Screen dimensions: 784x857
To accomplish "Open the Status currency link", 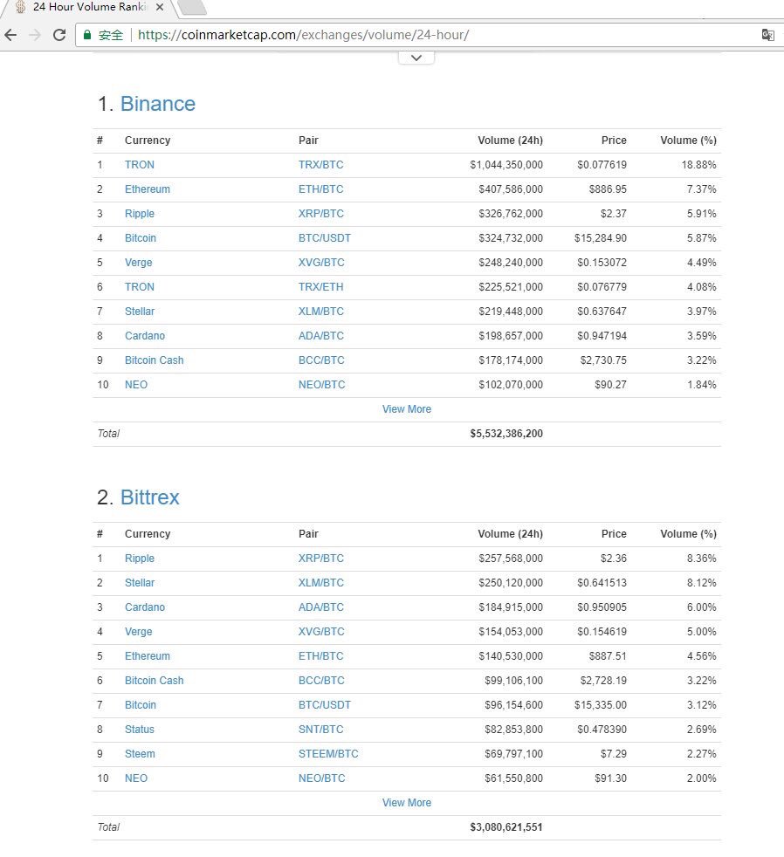I will [140, 730].
